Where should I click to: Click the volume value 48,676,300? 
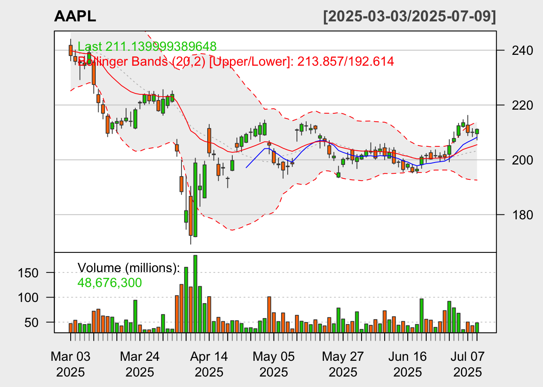pyautogui.click(x=109, y=283)
